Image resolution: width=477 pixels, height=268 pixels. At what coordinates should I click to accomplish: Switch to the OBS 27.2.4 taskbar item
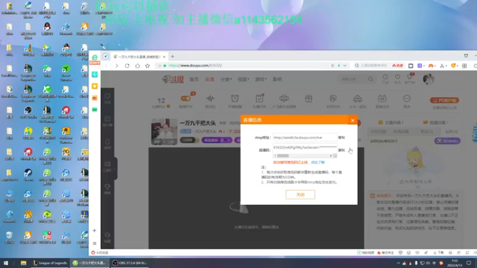tap(129, 263)
